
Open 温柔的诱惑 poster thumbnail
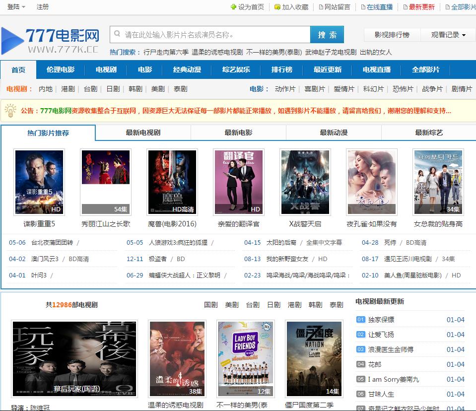tap(177, 359)
